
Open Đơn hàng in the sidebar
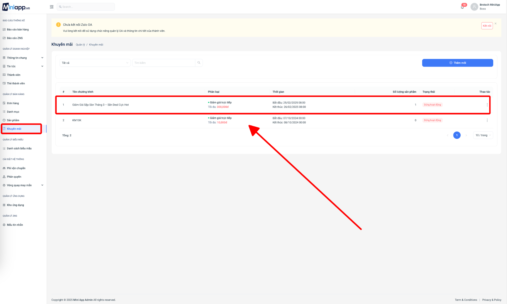click(13, 103)
